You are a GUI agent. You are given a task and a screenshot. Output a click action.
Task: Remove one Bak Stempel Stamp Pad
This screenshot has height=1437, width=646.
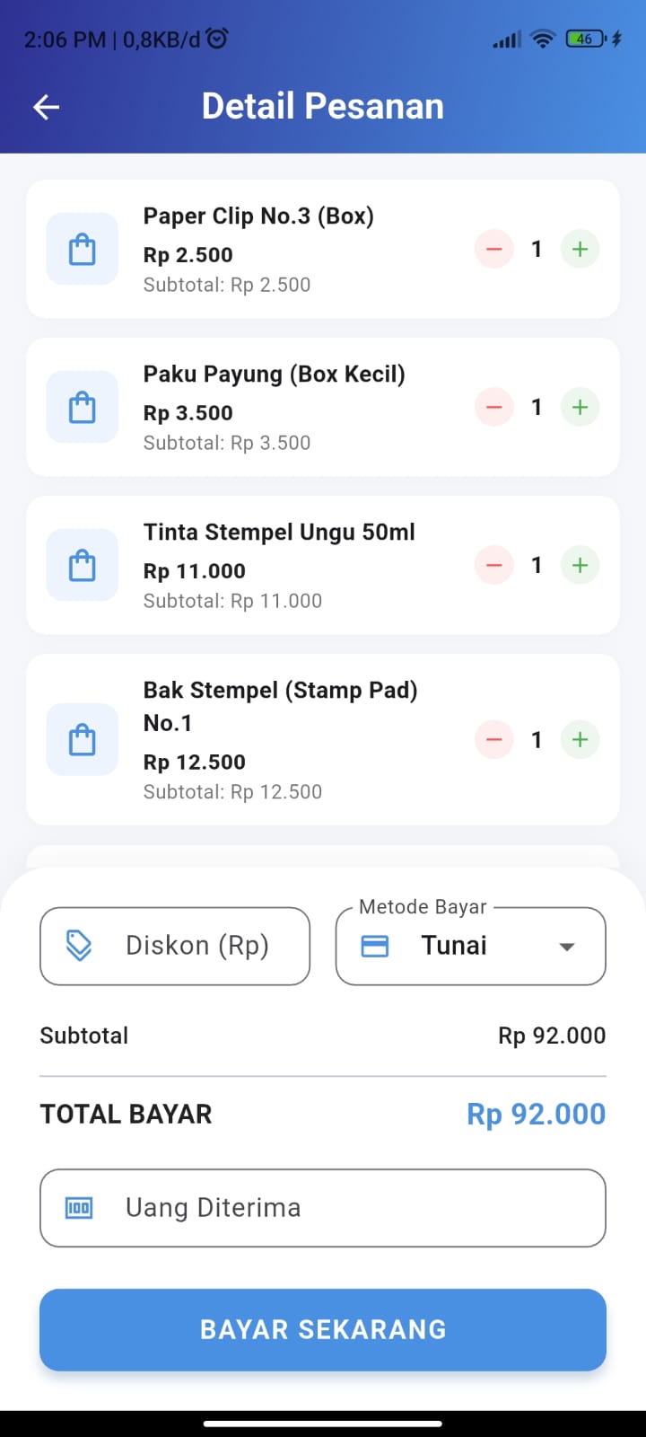(493, 739)
